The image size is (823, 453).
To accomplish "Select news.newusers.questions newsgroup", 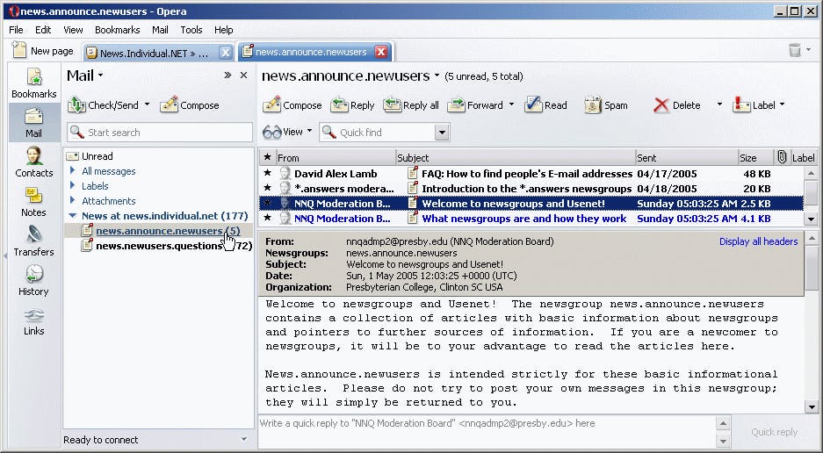I will 158,246.
